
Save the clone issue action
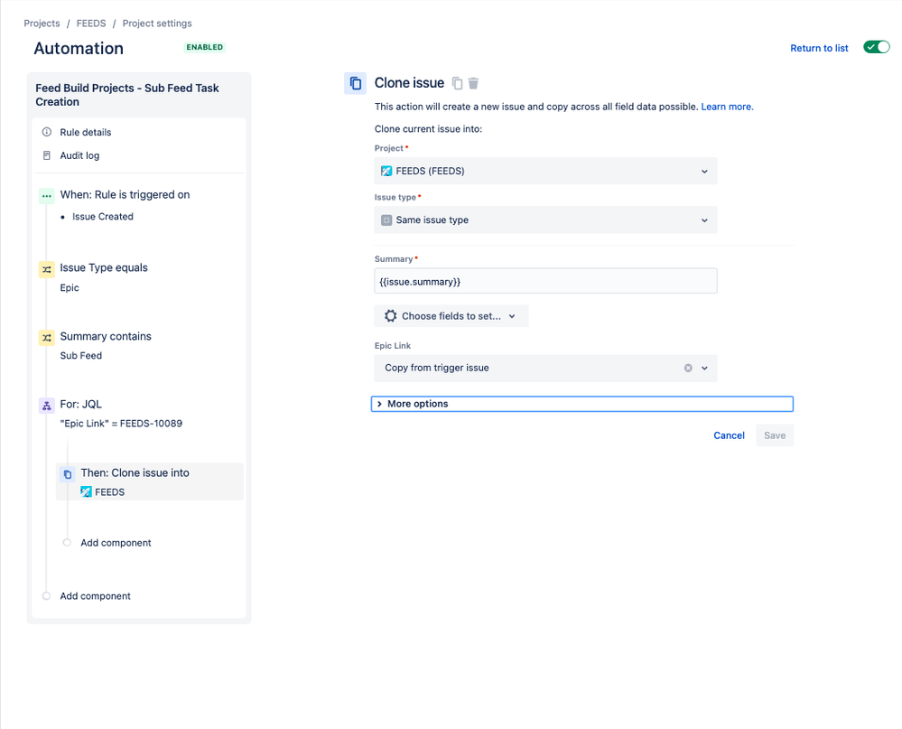click(775, 435)
